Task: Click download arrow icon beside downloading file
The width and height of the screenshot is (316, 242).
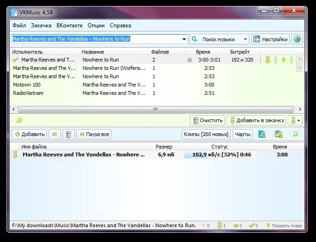Action: [15, 155]
